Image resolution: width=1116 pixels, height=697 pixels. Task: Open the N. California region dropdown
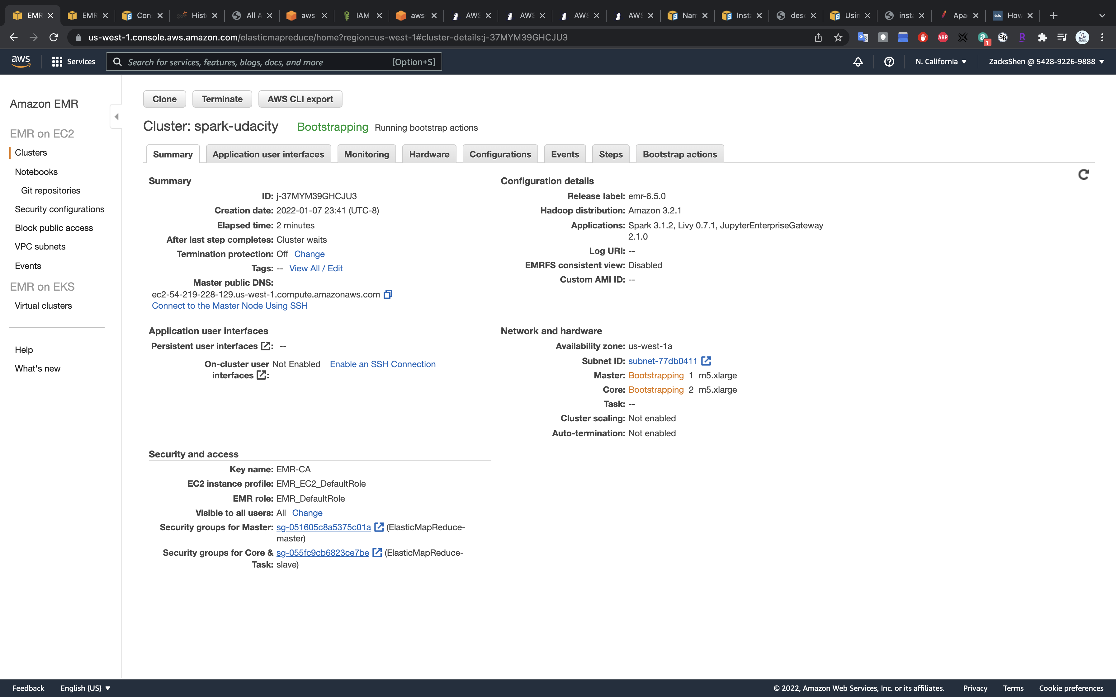coord(941,62)
